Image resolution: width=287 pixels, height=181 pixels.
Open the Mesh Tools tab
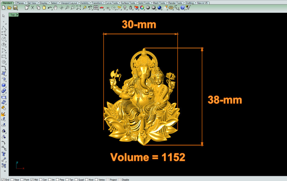(159, 3)
